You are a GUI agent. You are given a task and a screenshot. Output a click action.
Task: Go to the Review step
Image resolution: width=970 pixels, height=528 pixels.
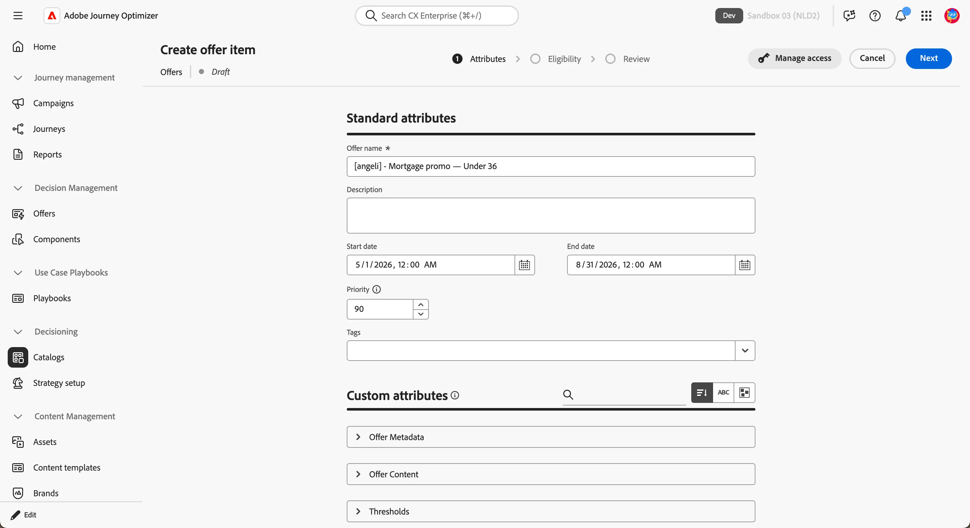click(627, 59)
